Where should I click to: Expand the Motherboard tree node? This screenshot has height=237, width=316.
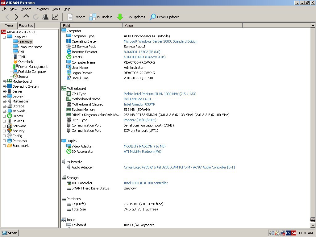coord(4,81)
